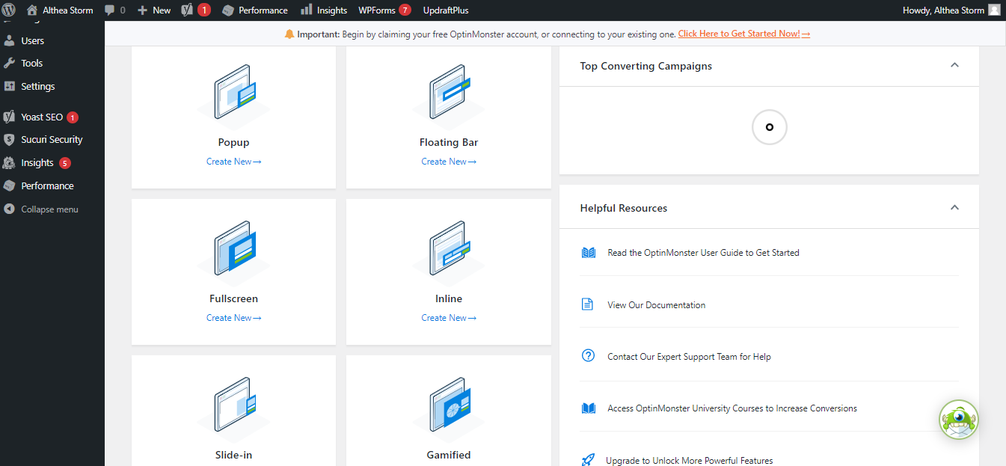This screenshot has width=1006, height=466.
Task: Click the Sucuri Security shield icon
Action: click(x=10, y=139)
